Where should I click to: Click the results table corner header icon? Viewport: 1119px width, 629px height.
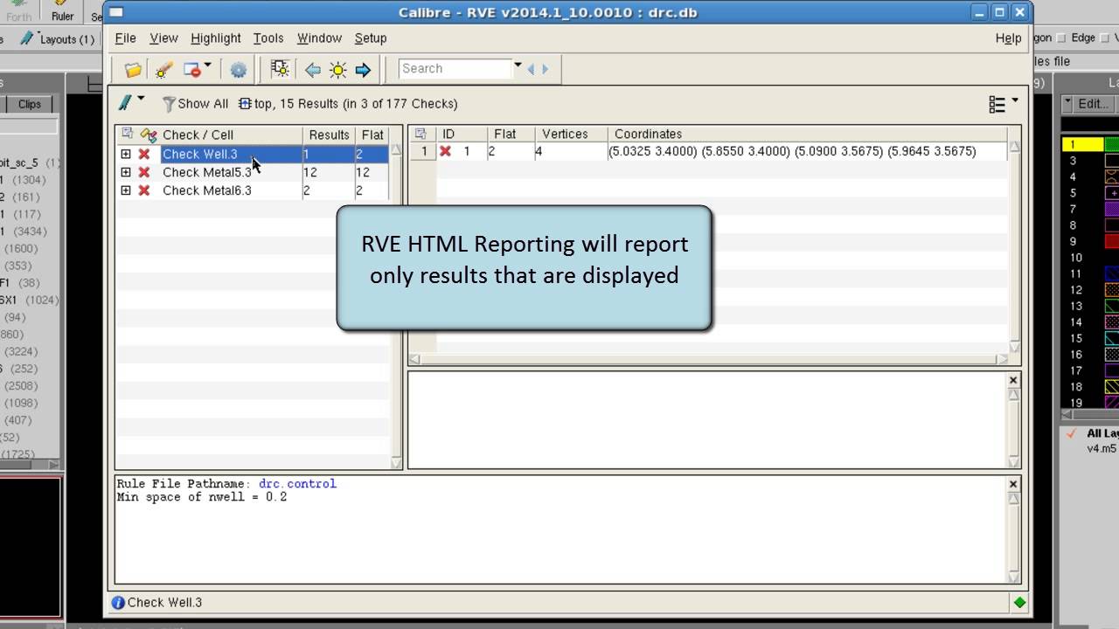(x=420, y=134)
